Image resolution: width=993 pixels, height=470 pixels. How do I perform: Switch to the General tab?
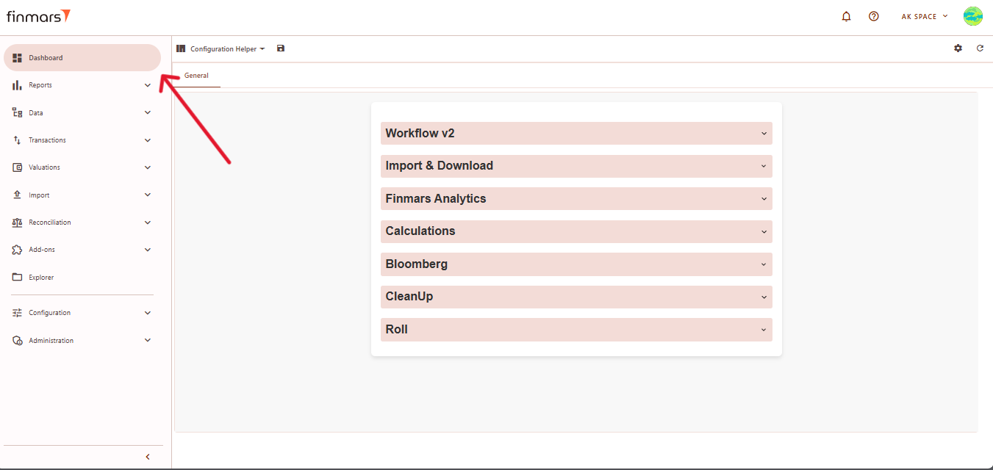pos(196,76)
